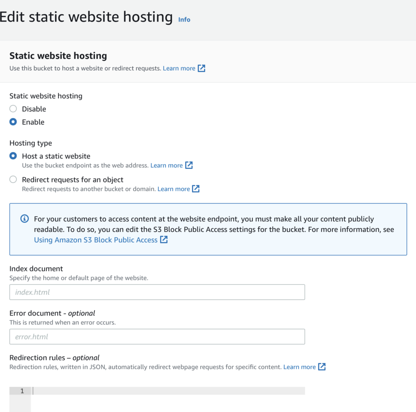Click into line 1 of redirection rules editor
Image resolution: width=416 pixels, height=412 pixels.
point(168,391)
